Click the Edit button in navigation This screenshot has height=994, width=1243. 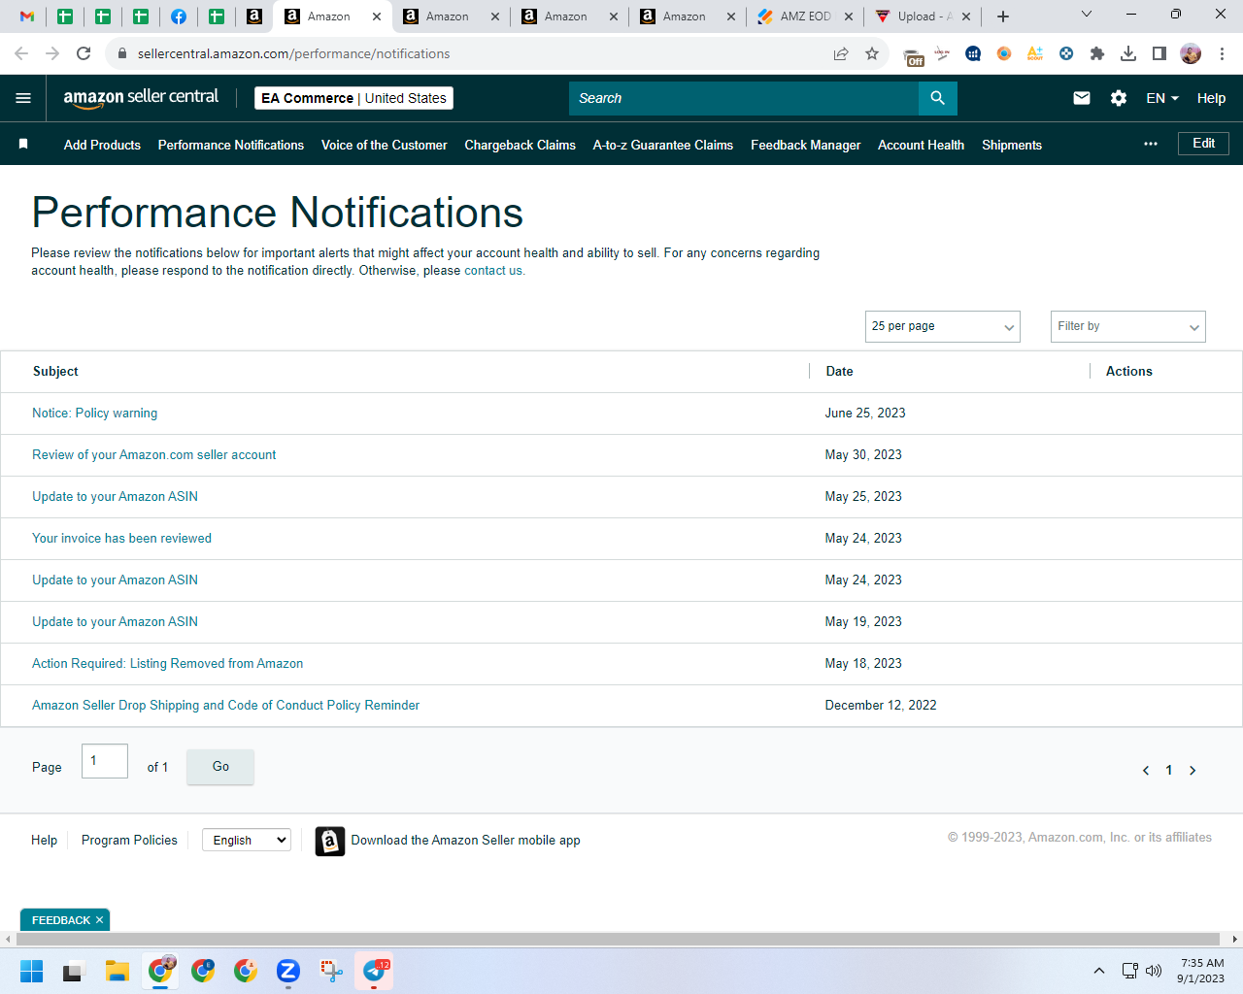[x=1204, y=144]
